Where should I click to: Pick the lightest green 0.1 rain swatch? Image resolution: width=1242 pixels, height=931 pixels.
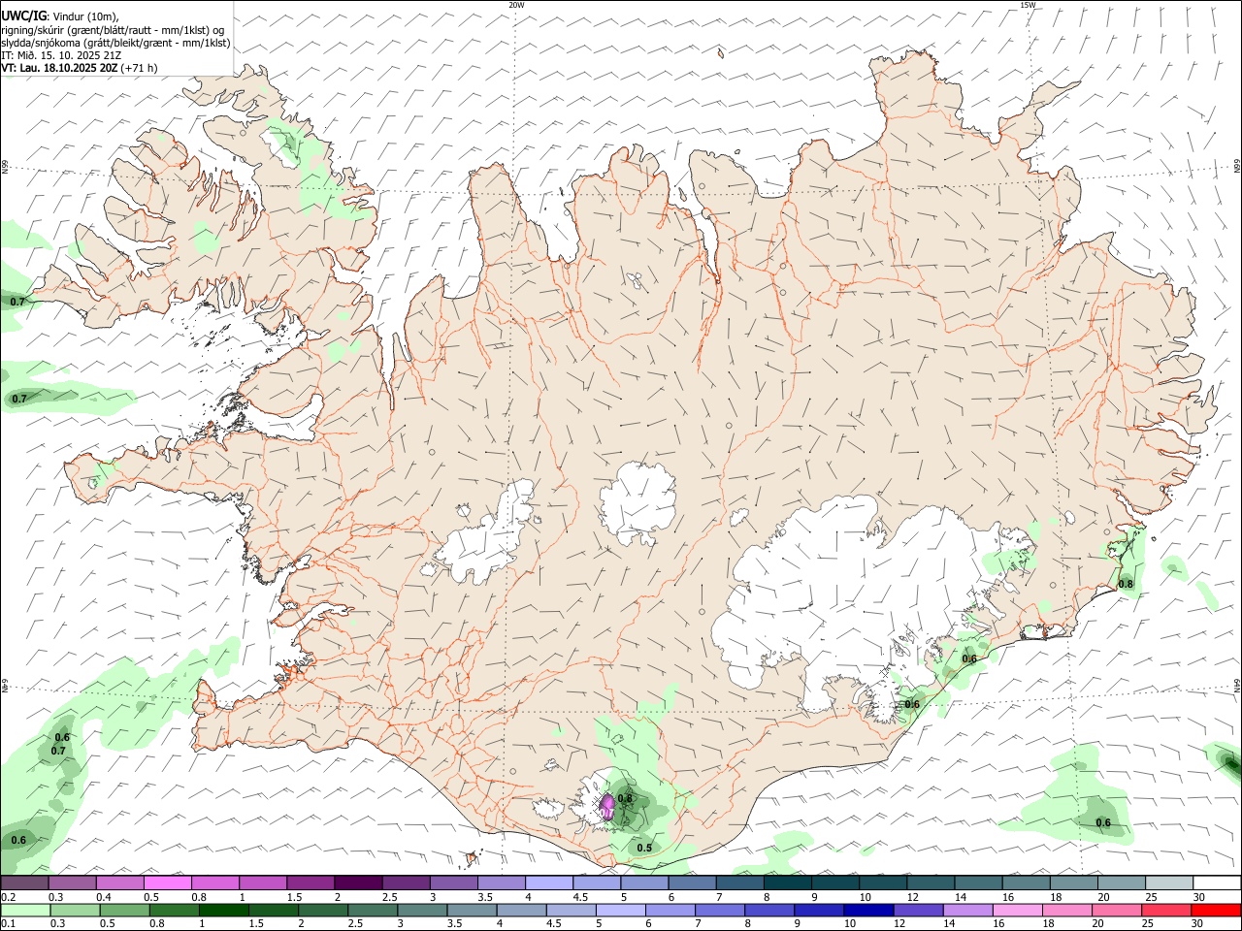(x=25, y=910)
